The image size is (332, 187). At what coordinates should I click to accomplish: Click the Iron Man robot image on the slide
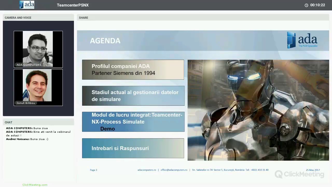coord(258,110)
